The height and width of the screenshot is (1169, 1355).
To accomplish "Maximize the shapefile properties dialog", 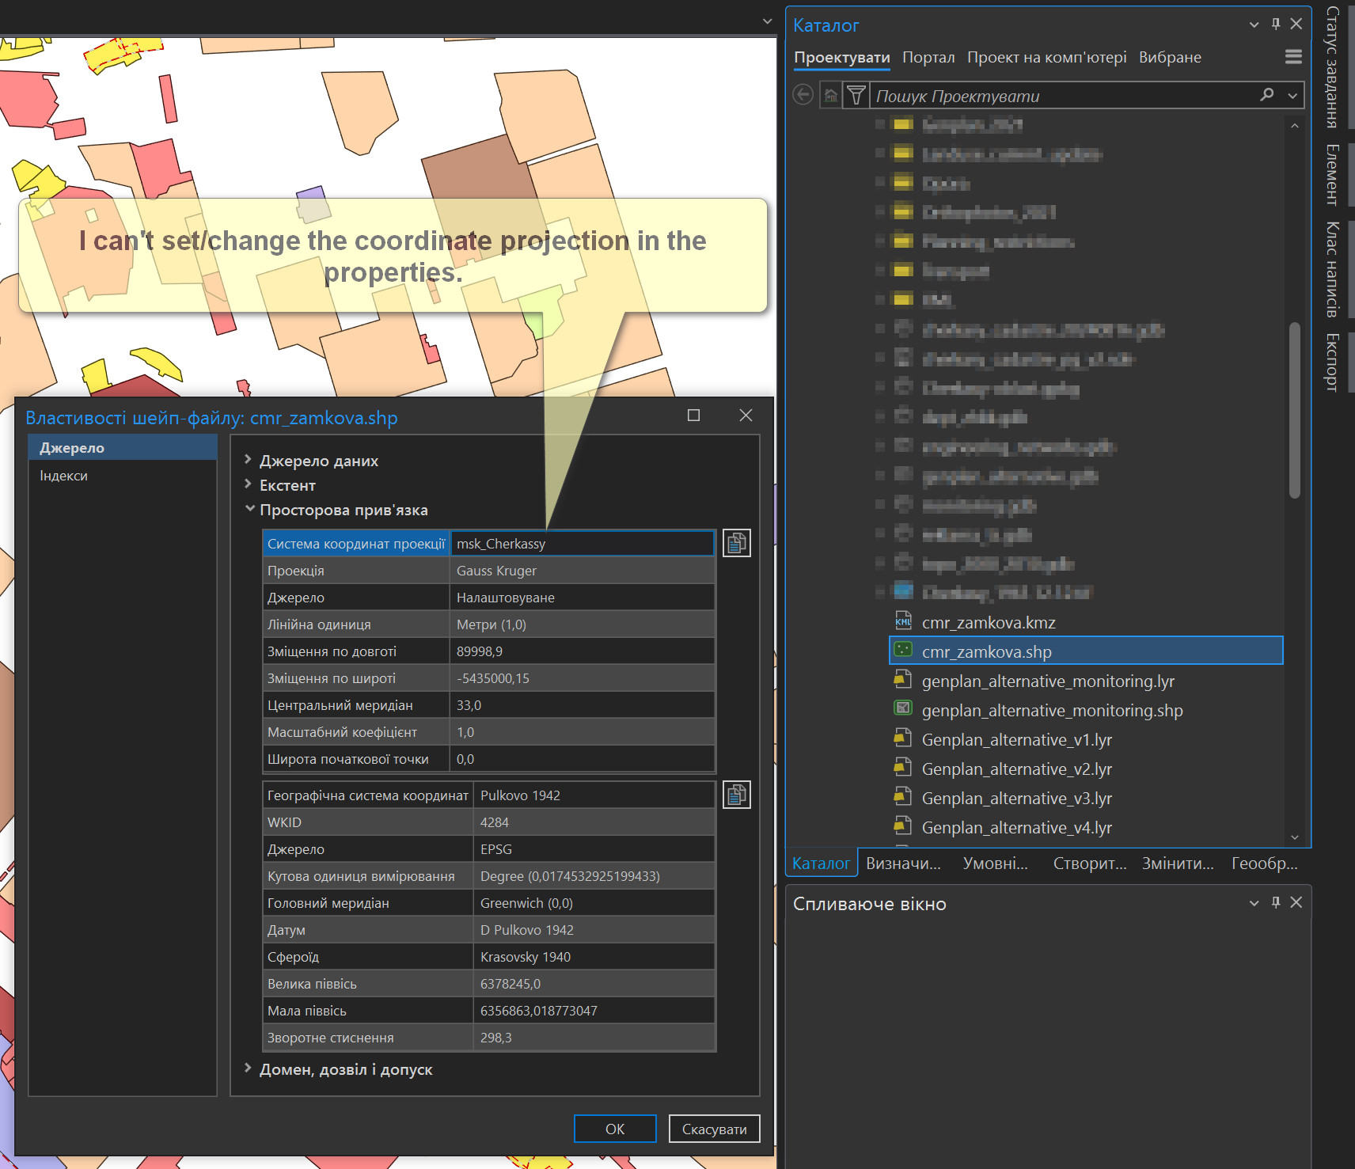I will (693, 416).
